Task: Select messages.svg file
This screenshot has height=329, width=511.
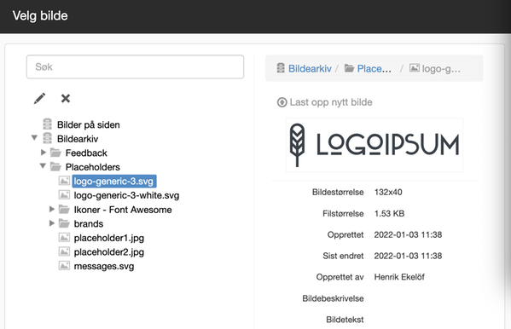Action: [104, 266]
